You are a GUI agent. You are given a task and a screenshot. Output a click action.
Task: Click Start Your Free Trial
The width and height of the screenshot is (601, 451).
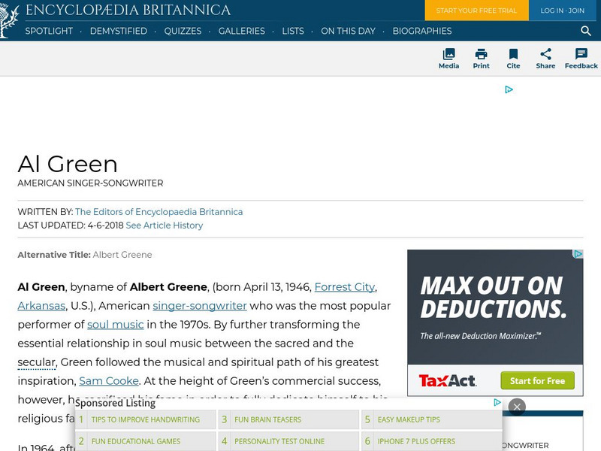click(476, 11)
